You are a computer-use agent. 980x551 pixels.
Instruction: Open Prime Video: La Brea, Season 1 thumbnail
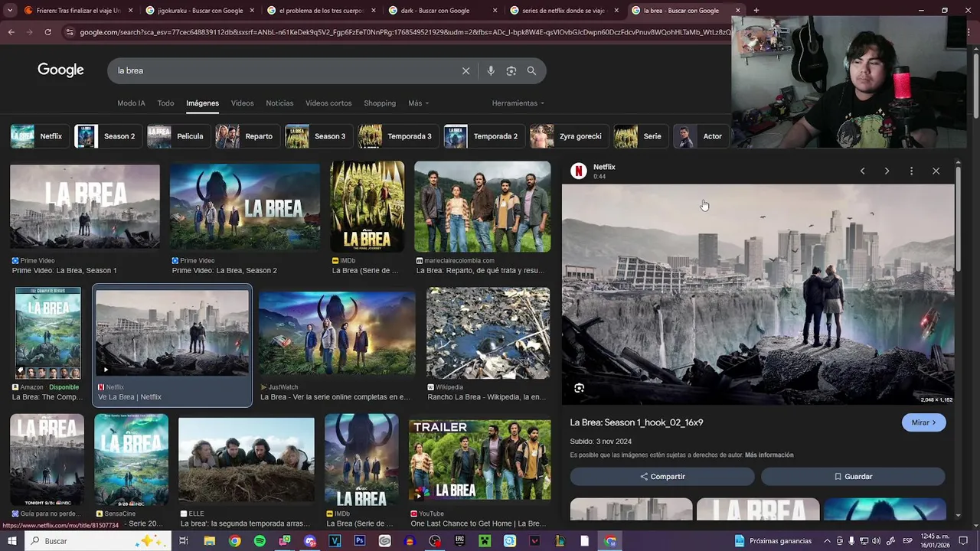point(85,207)
